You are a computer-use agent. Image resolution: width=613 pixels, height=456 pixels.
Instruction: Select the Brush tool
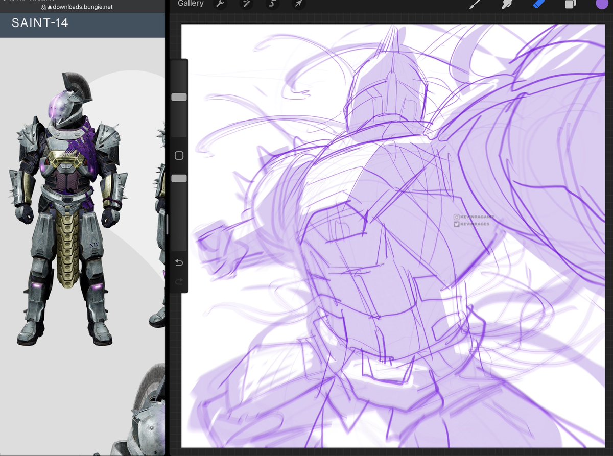coord(475,4)
